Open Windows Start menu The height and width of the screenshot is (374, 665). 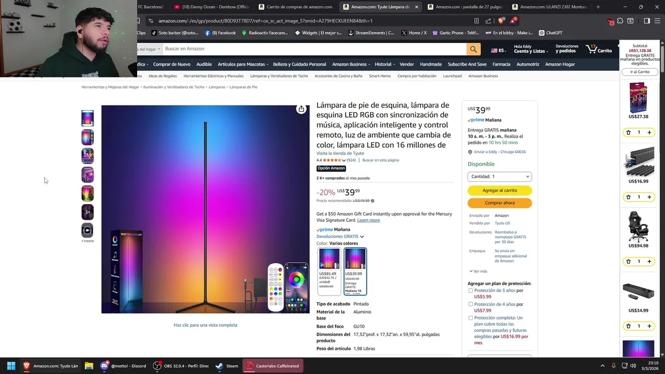[x=11, y=366]
